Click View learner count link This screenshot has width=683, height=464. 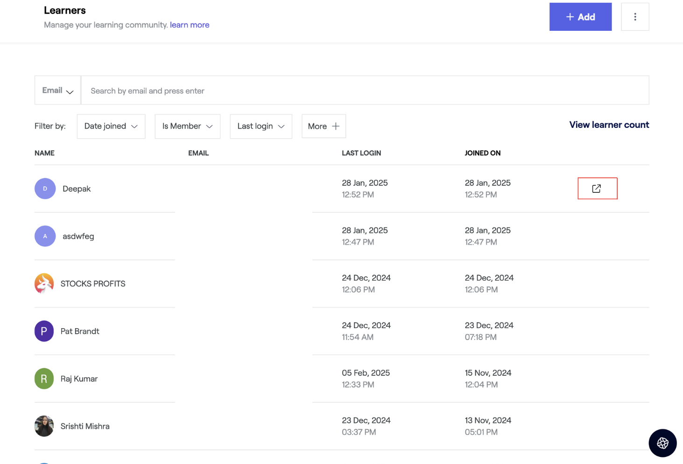pyautogui.click(x=609, y=125)
